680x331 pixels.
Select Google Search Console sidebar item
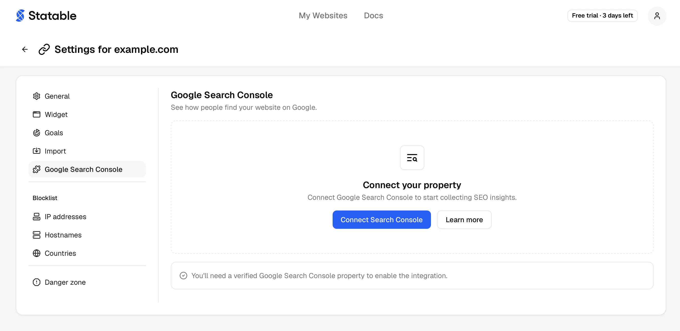tap(87, 169)
